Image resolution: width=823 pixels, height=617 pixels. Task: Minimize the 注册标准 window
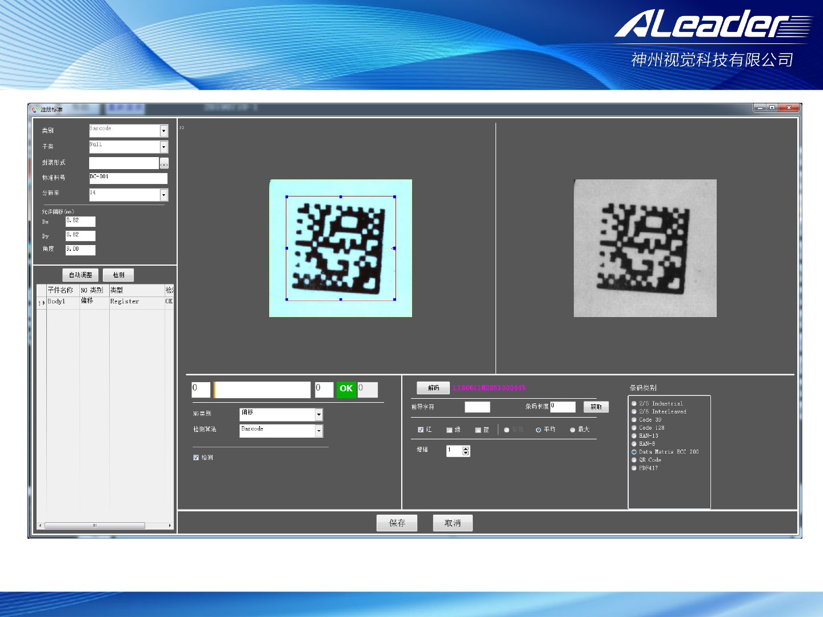coord(760,107)
